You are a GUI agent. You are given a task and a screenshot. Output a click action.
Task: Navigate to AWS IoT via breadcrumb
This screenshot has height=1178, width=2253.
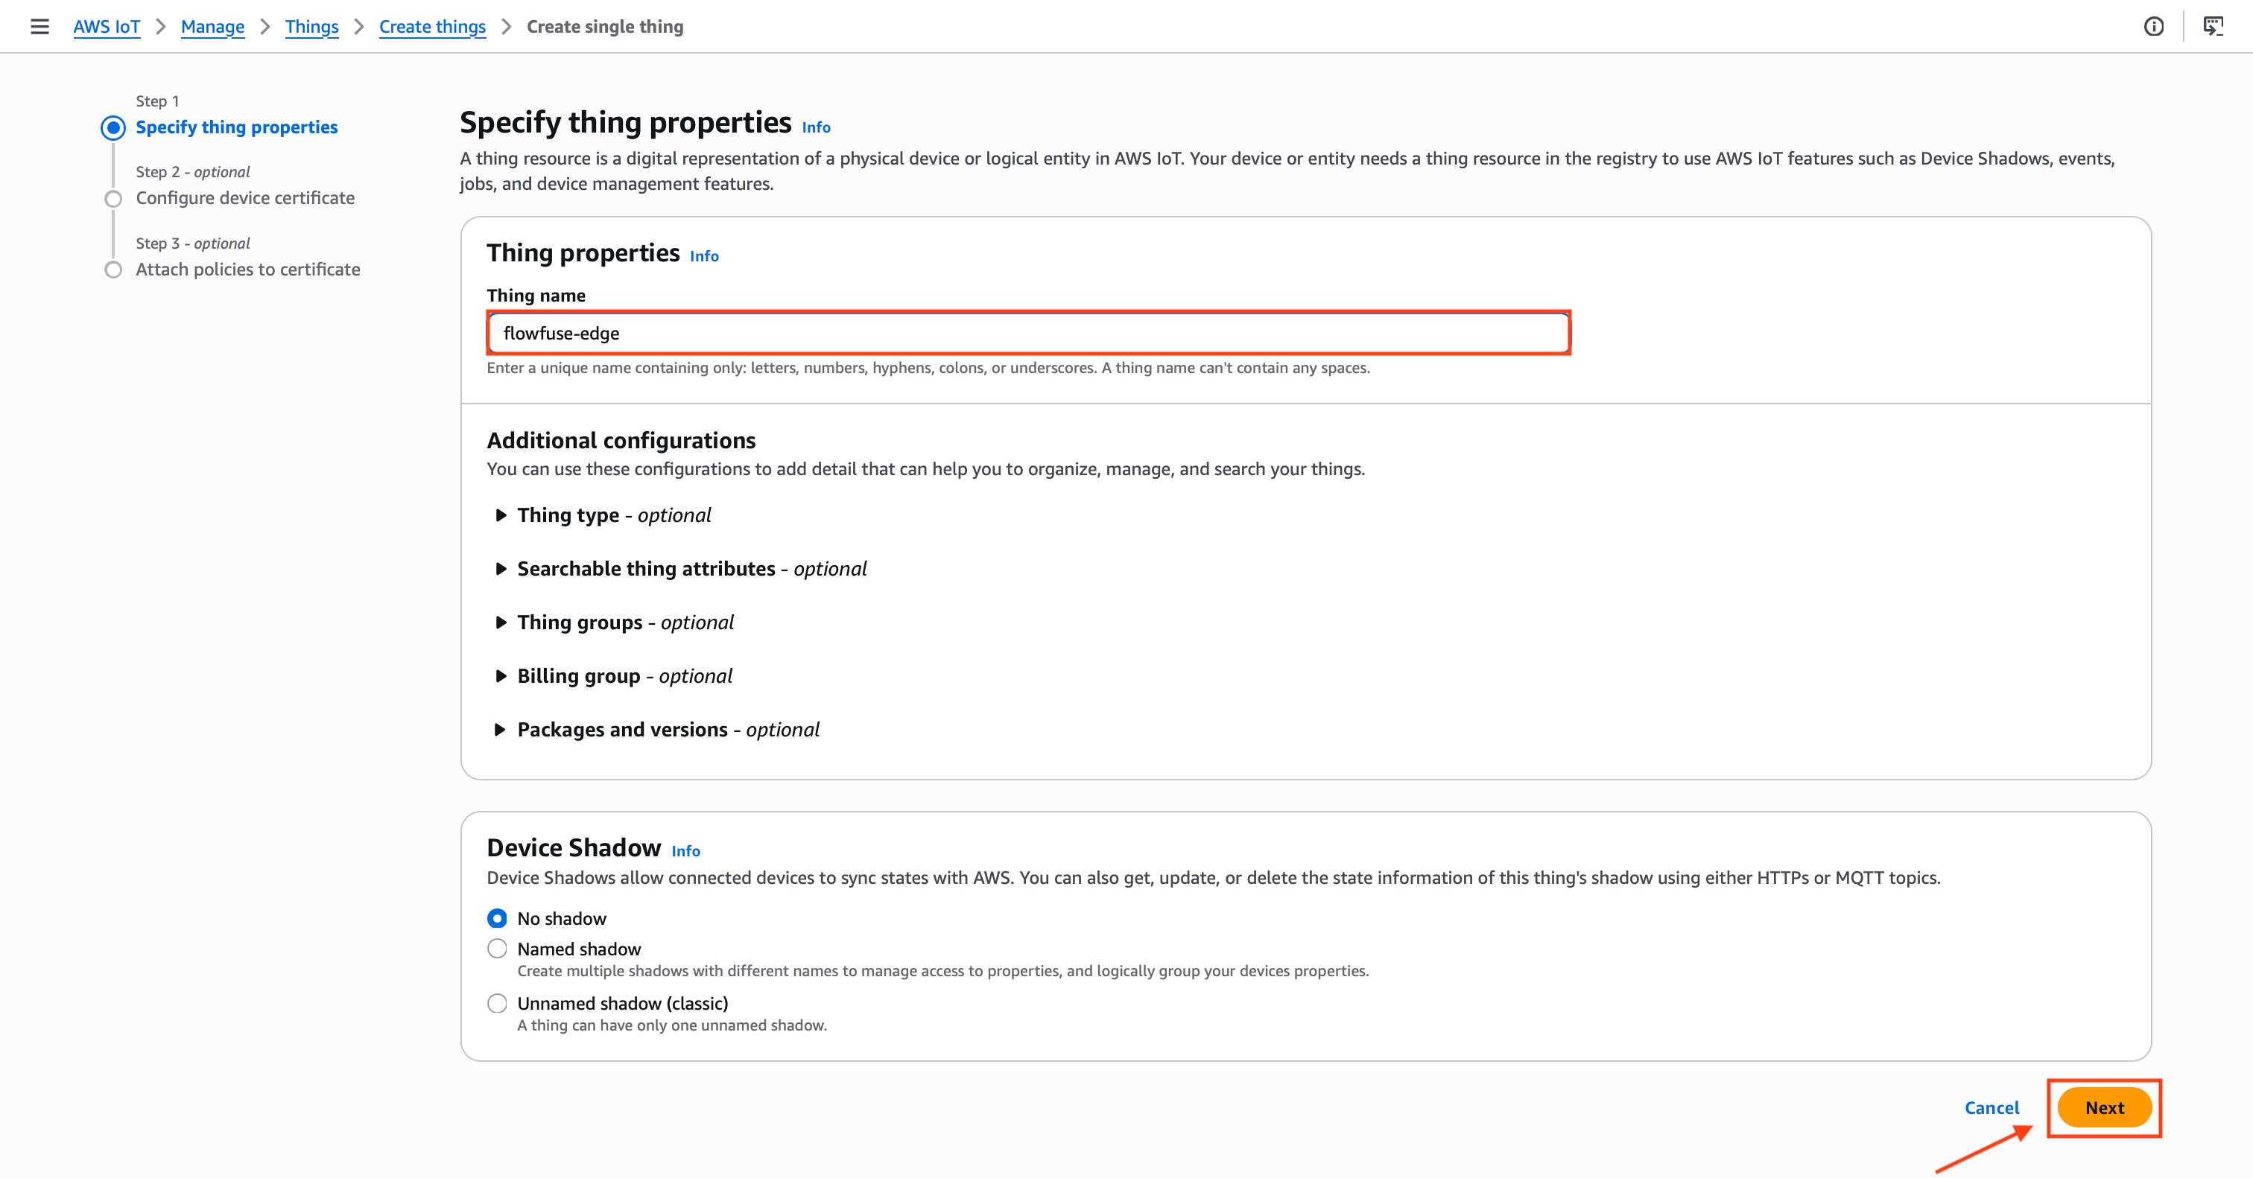click(107, 26)
